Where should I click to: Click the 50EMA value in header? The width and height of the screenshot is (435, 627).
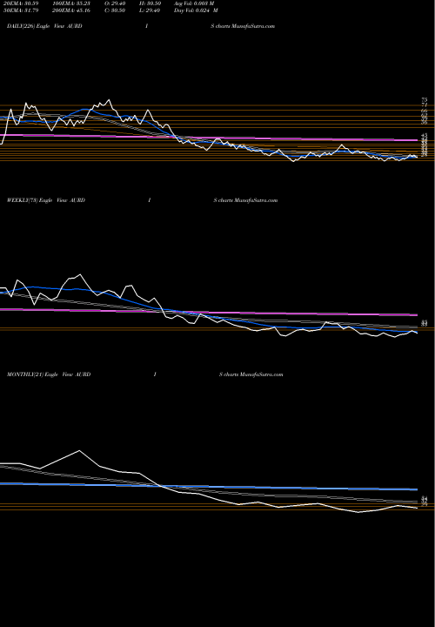(x=20, y=10)
